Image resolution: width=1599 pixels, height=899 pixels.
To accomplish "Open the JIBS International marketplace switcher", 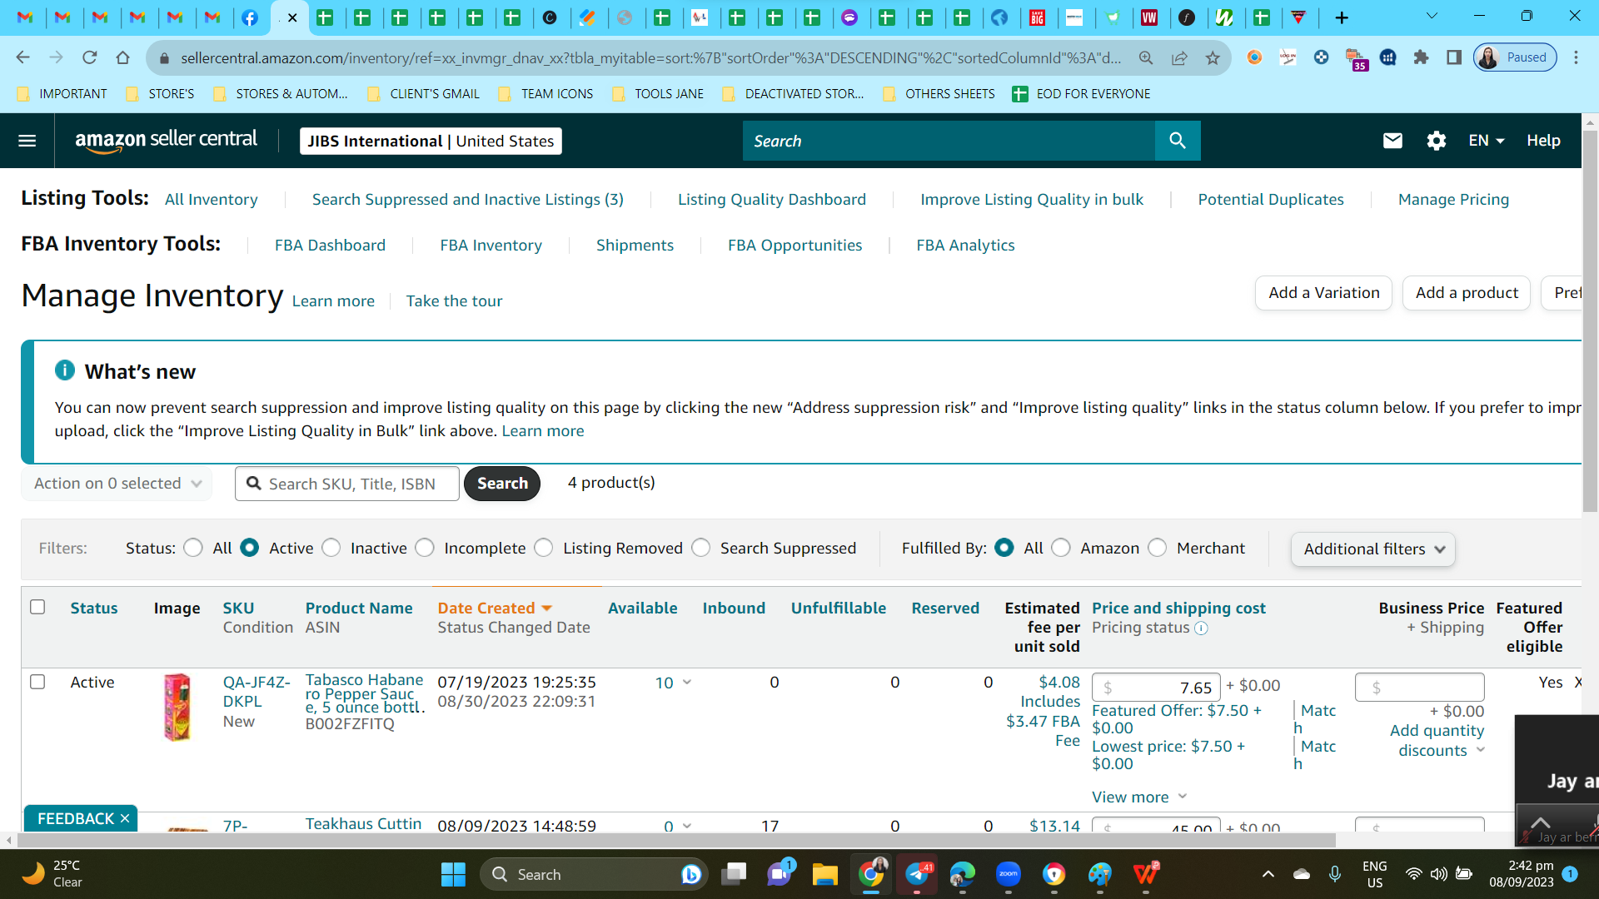I will (x=431, y=141).
